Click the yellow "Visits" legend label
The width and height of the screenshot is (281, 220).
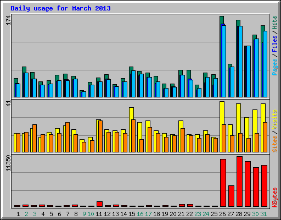(x=275, y=119)
